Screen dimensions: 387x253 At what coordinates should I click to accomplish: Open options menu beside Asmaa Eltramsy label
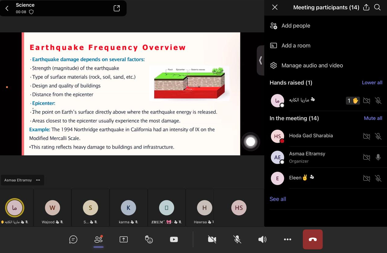[38, 180]
